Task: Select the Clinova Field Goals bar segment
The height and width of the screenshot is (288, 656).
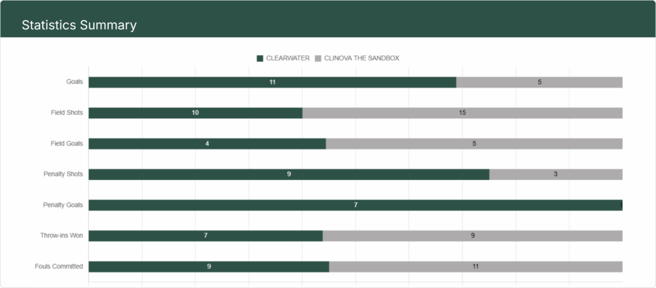Action: [474, 144]
